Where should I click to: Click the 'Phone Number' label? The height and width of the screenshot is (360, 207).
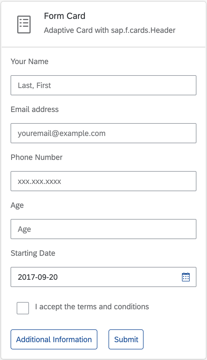coord(37,157)
